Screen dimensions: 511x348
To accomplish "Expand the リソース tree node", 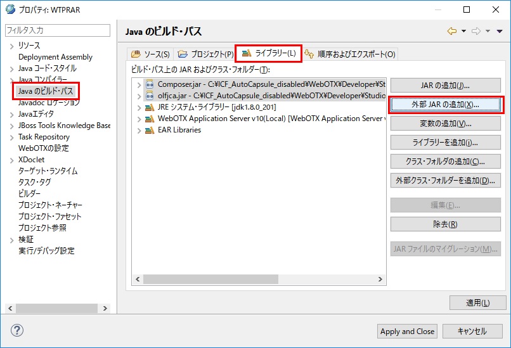I will (11, 46).
